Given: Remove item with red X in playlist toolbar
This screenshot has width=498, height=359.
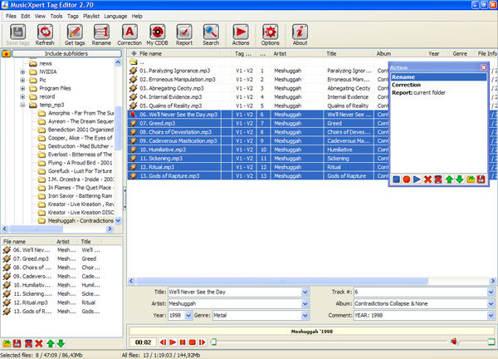Looking at the screenshot, I should (x=39, y=343).
